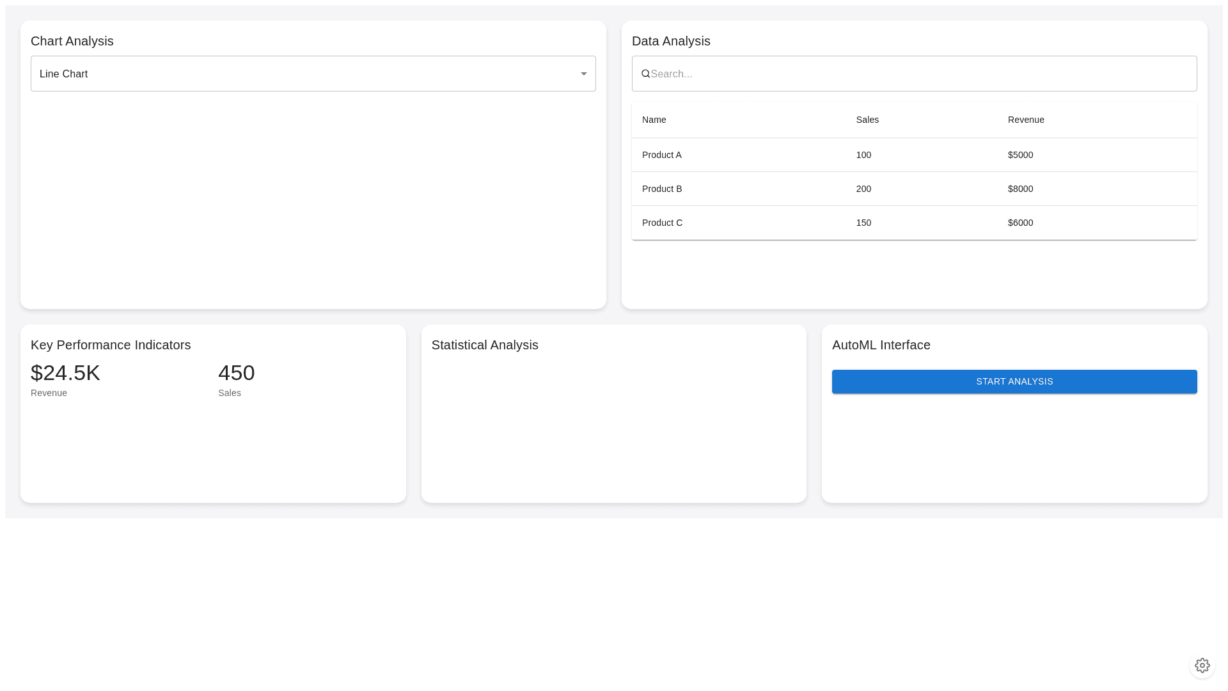Click the search magnifier icon
The height and width of the screenshot is (691, 1228).
645,74
